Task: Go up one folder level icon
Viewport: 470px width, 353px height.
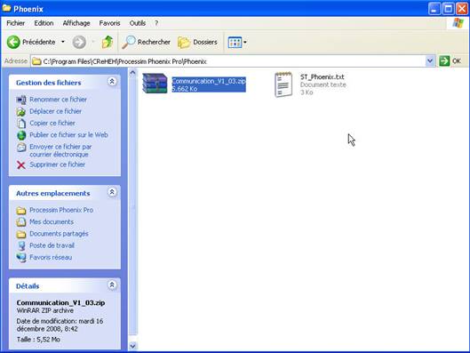Action: [x=108, y=42]
